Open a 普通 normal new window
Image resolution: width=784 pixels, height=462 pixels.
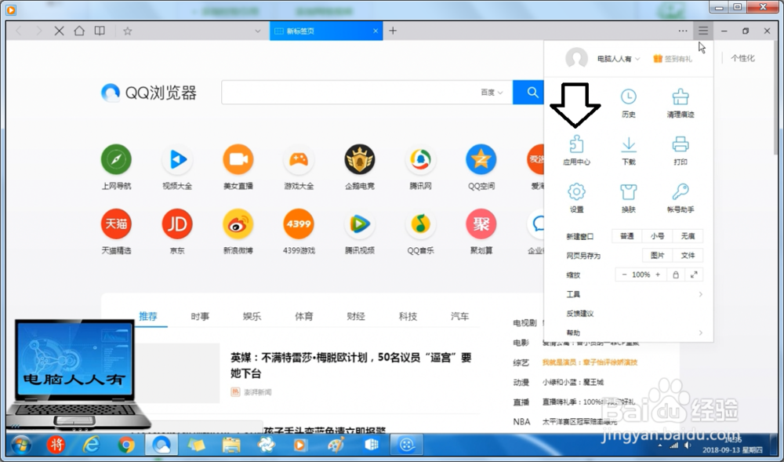627,236
